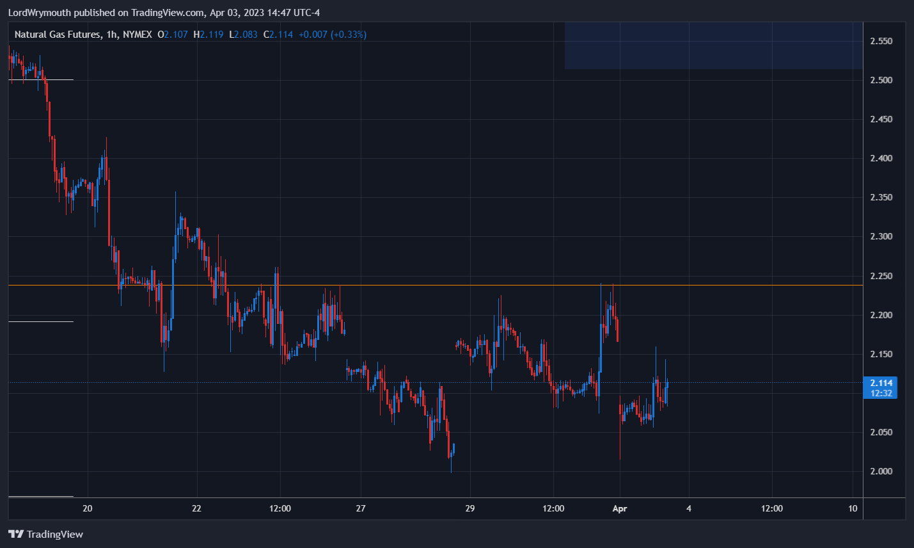This screenshot has width=914, height=548.
Task: Click the 2.450 price axis label
Action: (881, 119)
